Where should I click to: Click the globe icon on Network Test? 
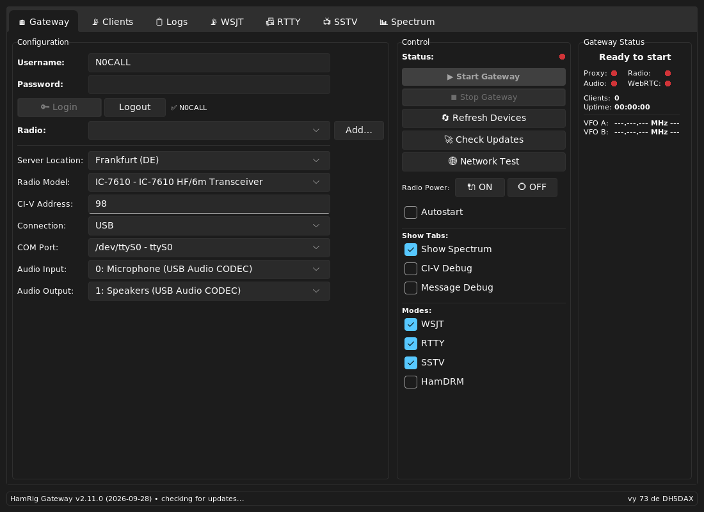(x=452, y=161)
